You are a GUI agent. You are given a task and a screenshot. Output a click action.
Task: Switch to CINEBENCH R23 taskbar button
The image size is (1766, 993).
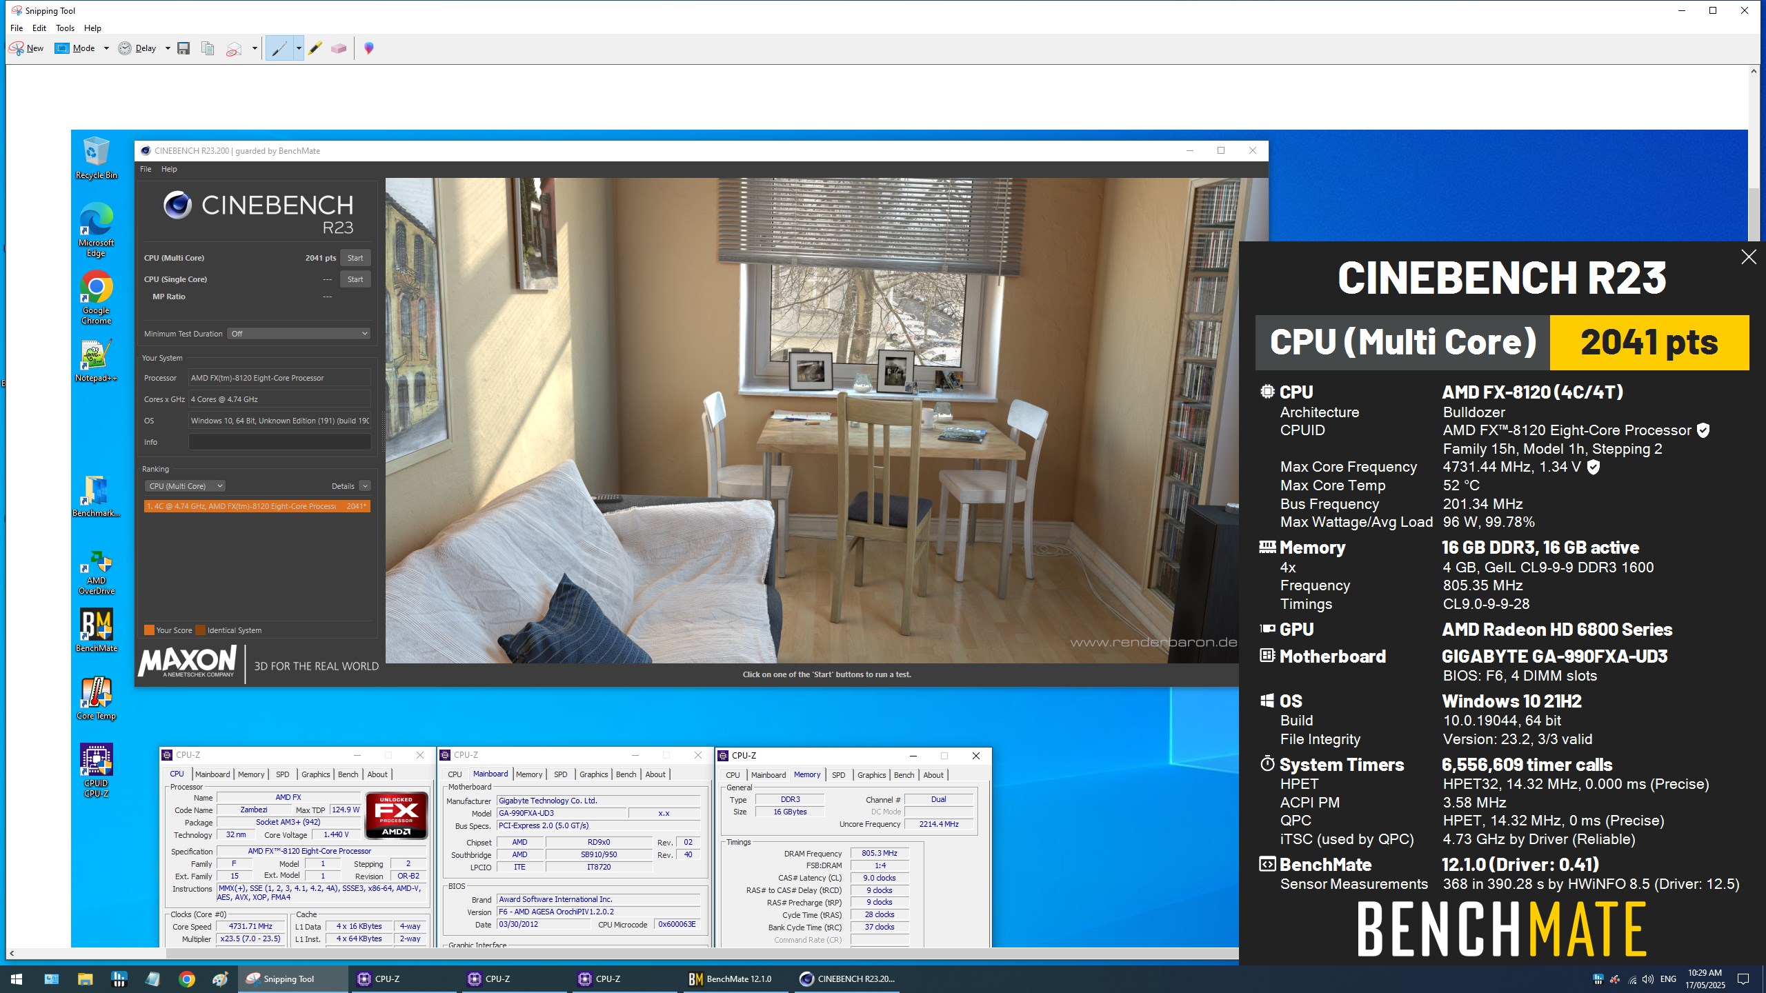click(x=847, y=979)
